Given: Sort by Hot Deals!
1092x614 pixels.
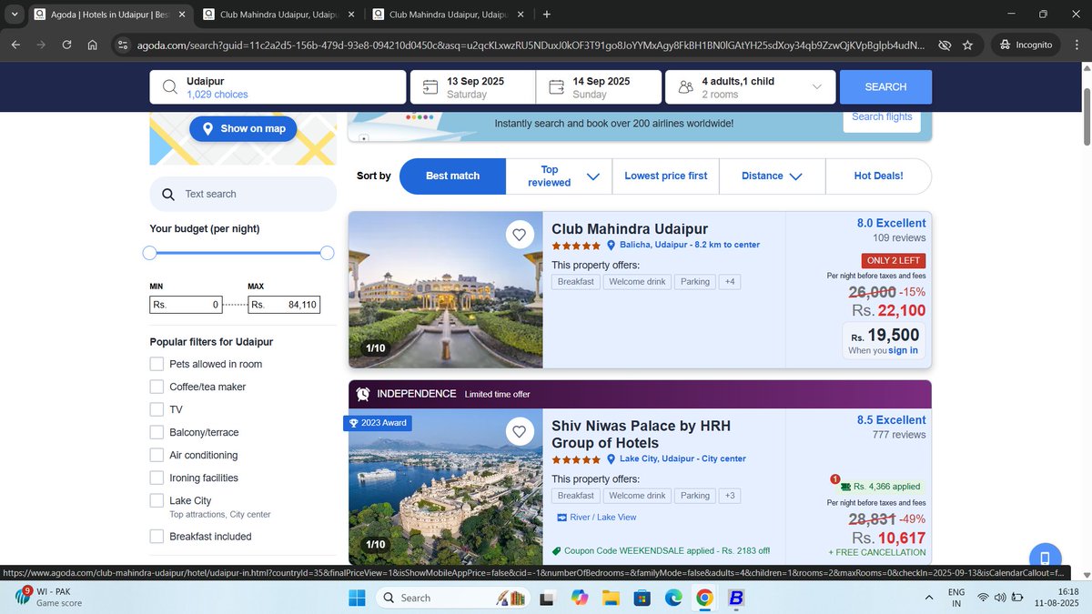Looking at the screenshot, I should coord(878,176).
